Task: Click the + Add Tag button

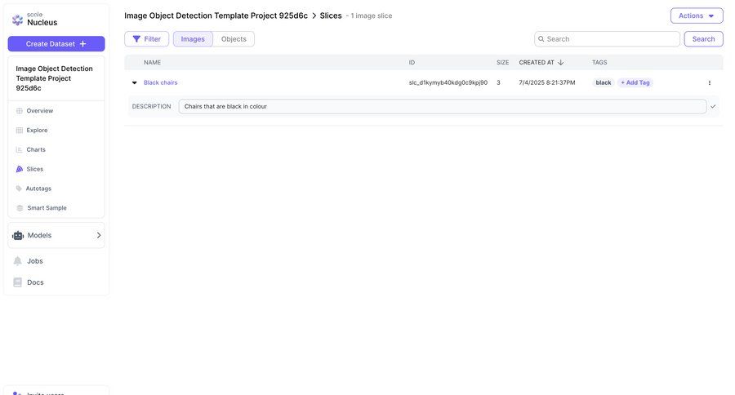Action: (635, 82)
